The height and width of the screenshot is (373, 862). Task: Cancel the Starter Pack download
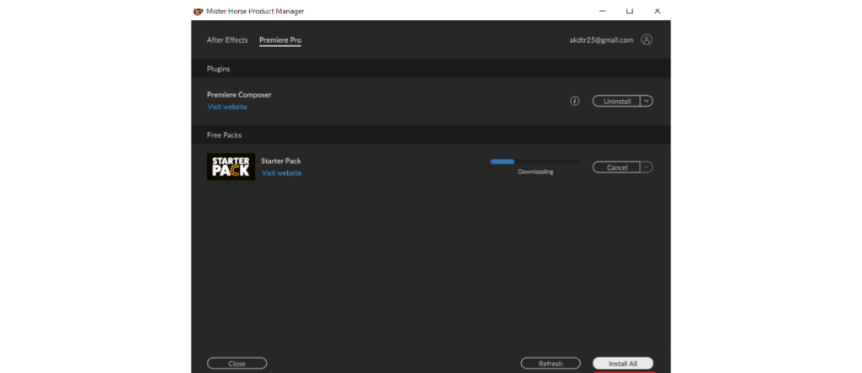tap(616, 167)
